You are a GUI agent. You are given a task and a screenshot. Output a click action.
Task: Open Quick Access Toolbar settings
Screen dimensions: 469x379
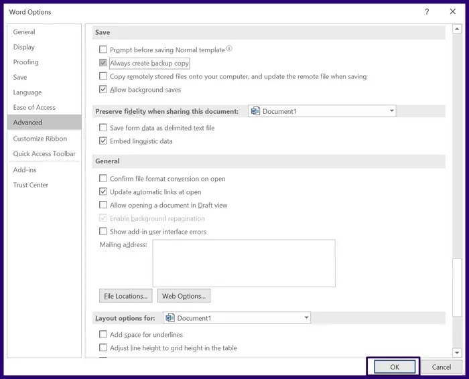pyautogui.click(x=44, y=153)
